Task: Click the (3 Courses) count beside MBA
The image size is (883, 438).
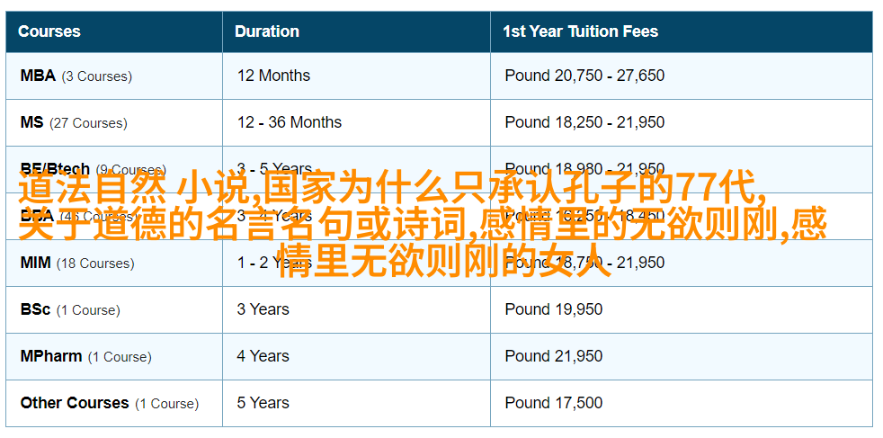Action: pos(97,76)
